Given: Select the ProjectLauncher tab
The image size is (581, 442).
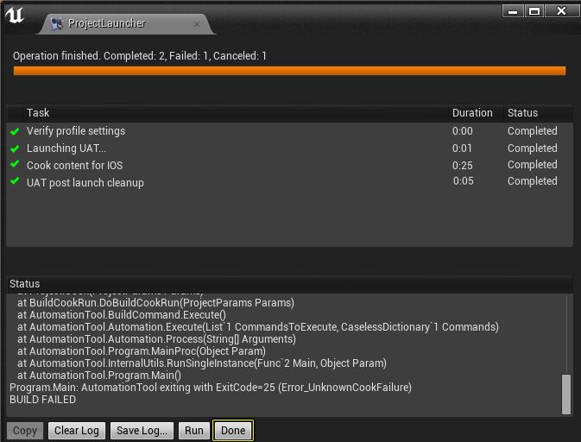Looking at the screenshot, I should (x=125, y=24).
